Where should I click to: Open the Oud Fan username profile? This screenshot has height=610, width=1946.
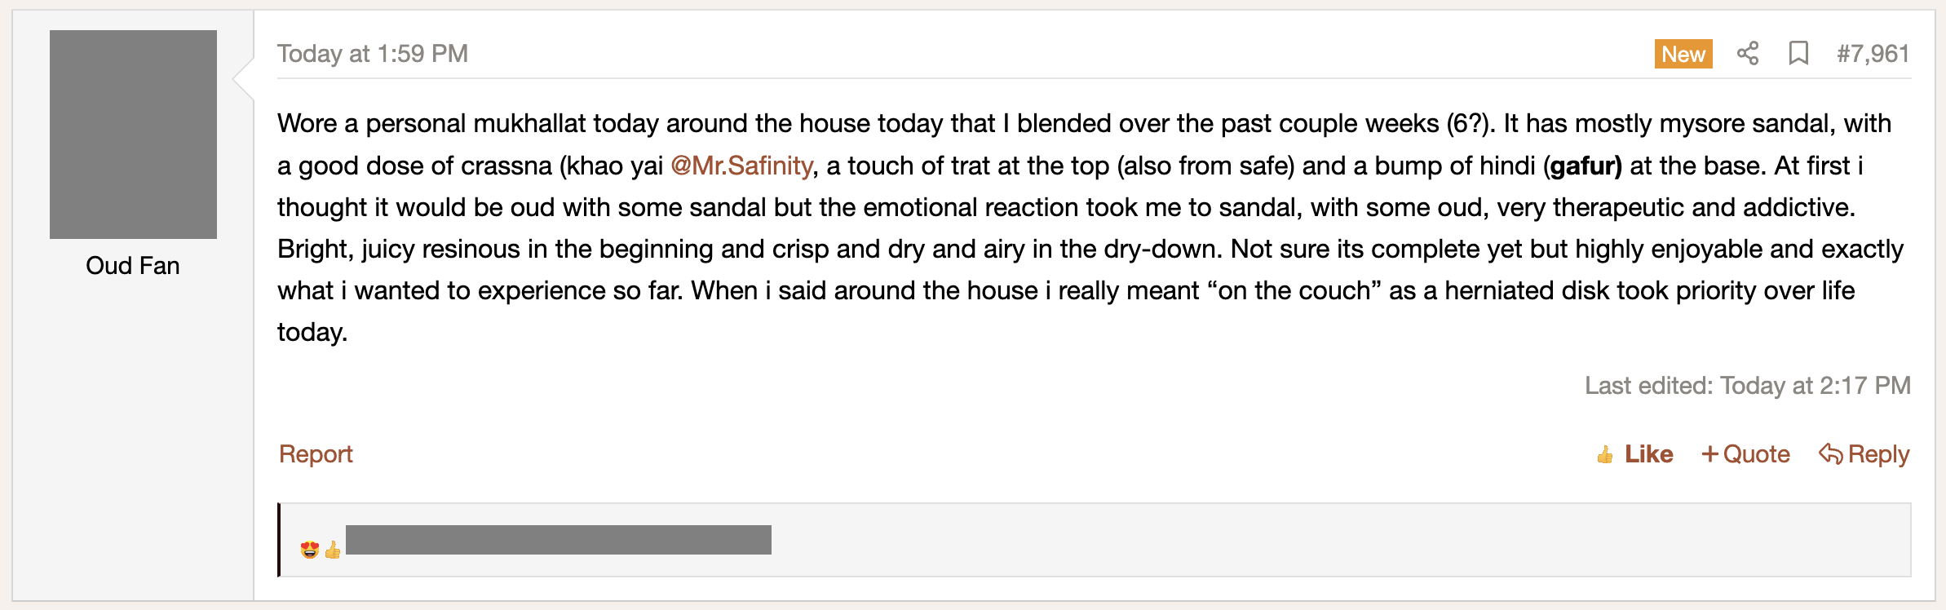pos(133,266)
